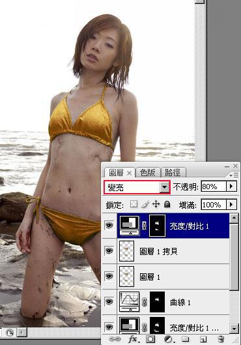The image size is (241, 345).
Task: Click the mask link chain on 亮度/對比 1 top layer
Action: 144,226
